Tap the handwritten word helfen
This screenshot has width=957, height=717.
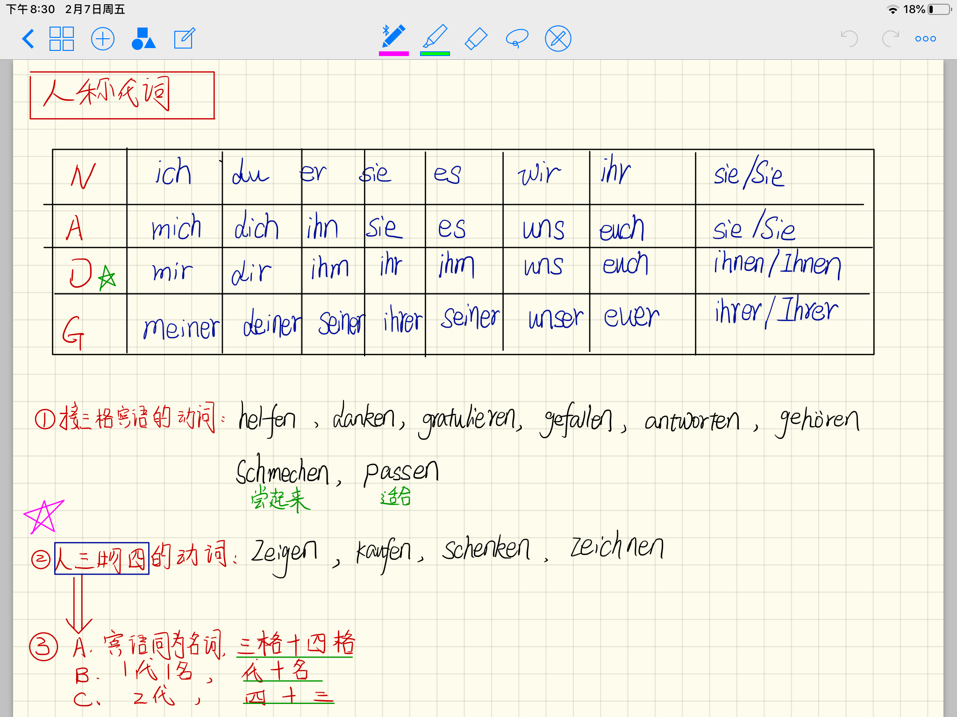tap(267, 419)
